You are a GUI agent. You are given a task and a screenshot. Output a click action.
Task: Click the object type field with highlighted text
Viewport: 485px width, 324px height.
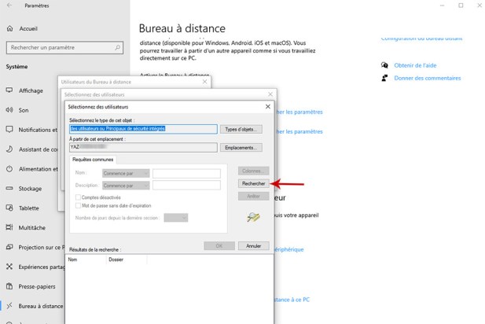coord(143,129)
